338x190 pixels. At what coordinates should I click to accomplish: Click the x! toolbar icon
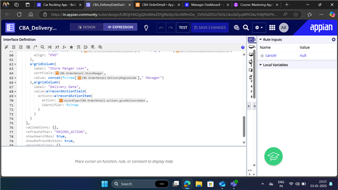[x=57, y=47]
